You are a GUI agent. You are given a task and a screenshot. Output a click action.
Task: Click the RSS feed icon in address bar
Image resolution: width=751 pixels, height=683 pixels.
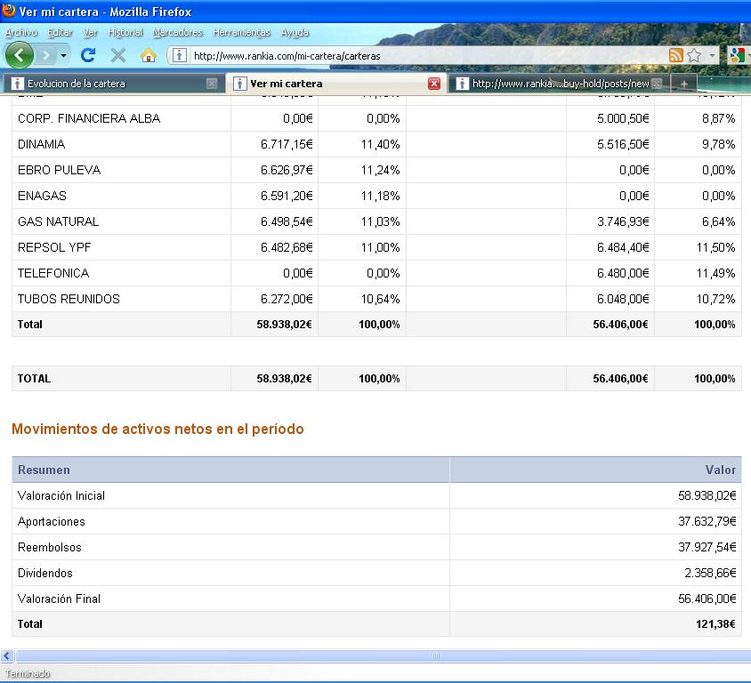click(676, 55)
